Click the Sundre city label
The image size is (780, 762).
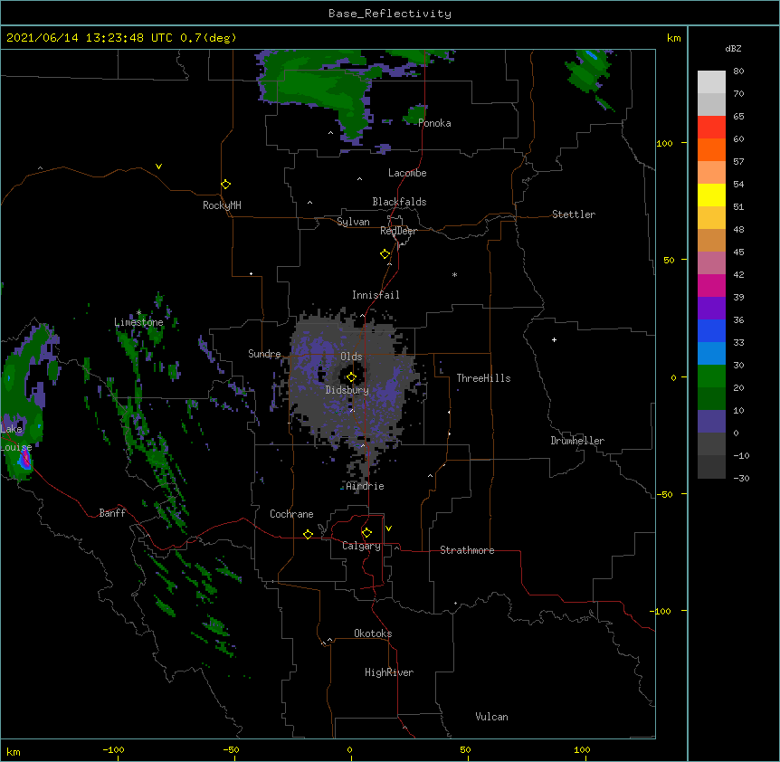[264, 354]
